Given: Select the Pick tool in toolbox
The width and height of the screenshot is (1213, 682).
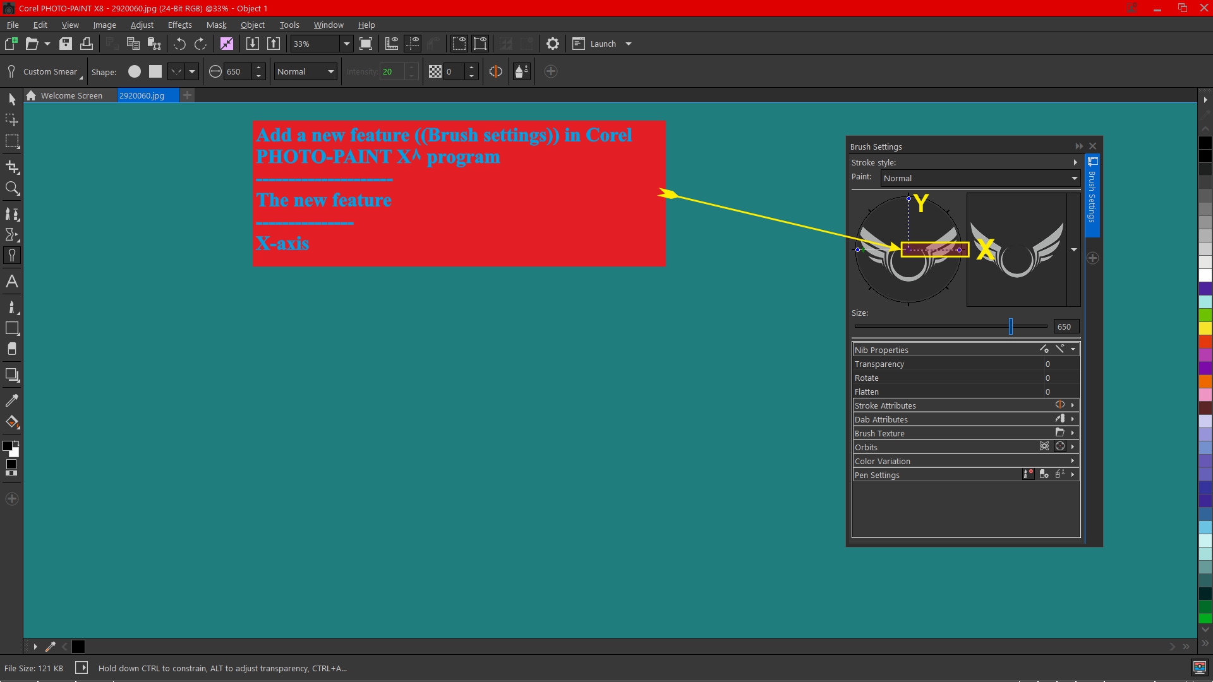Looking at the screenshot, I should click(12, 99).
